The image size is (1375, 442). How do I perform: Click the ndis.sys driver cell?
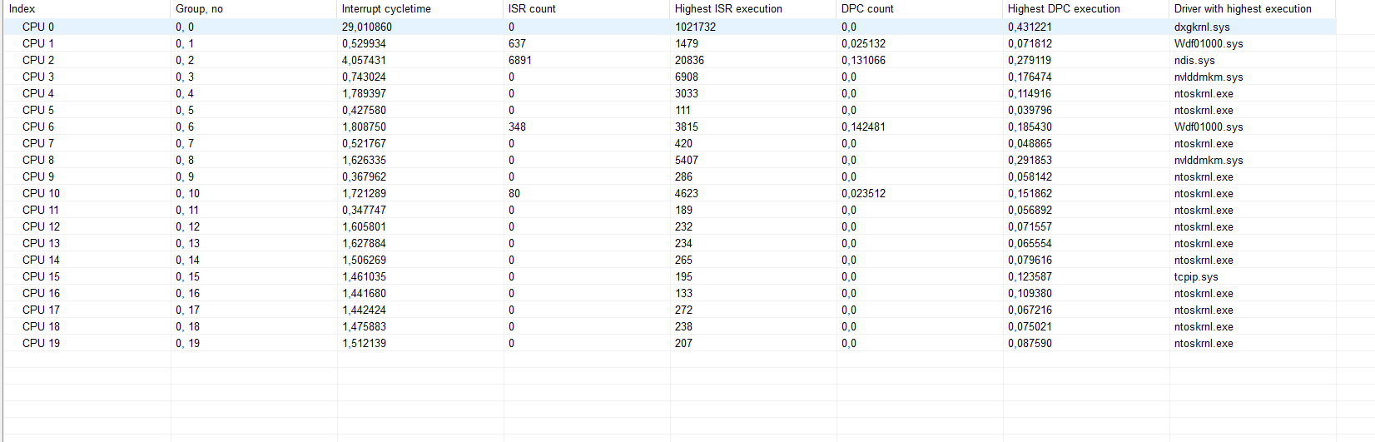click(x=1194, y=60)
